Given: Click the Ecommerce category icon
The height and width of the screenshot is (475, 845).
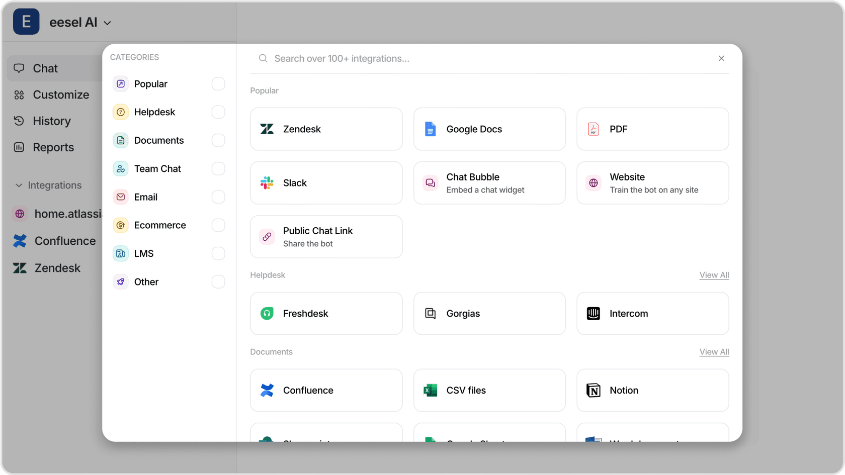Looking at the screenshot, I should (x=121, y=225).
